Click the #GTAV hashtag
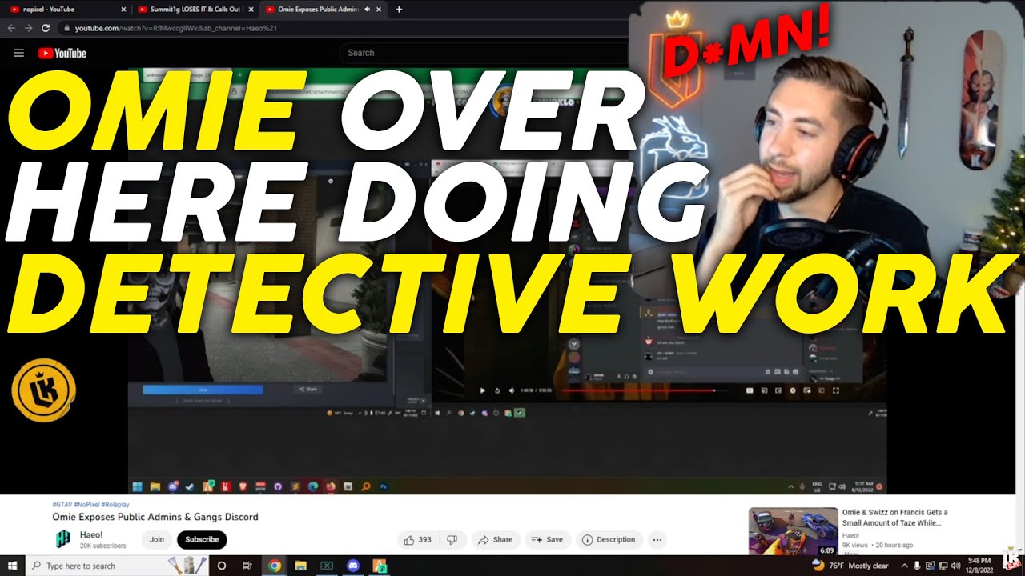Image resolution: width=1025 pixels, height=576 pixels. (x=62, y=505)
